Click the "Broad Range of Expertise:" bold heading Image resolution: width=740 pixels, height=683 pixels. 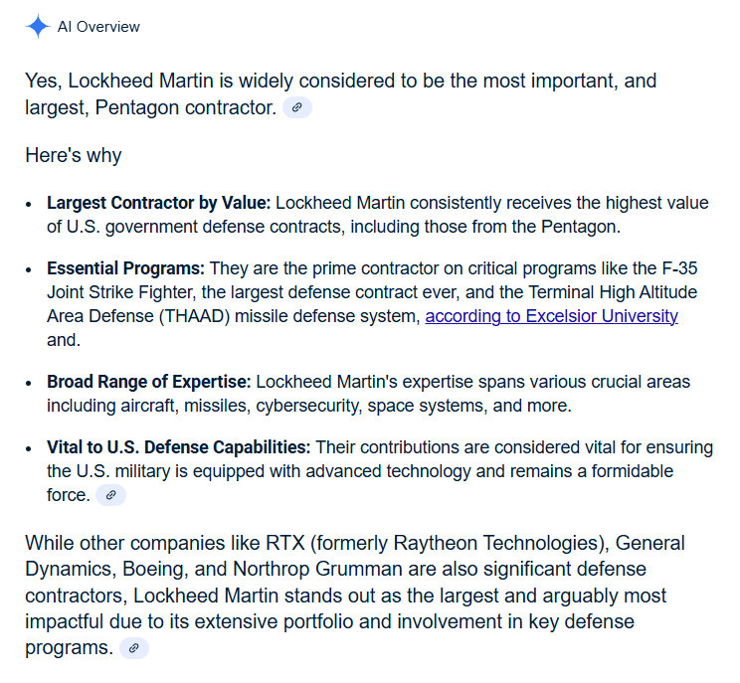coord(149,382)
